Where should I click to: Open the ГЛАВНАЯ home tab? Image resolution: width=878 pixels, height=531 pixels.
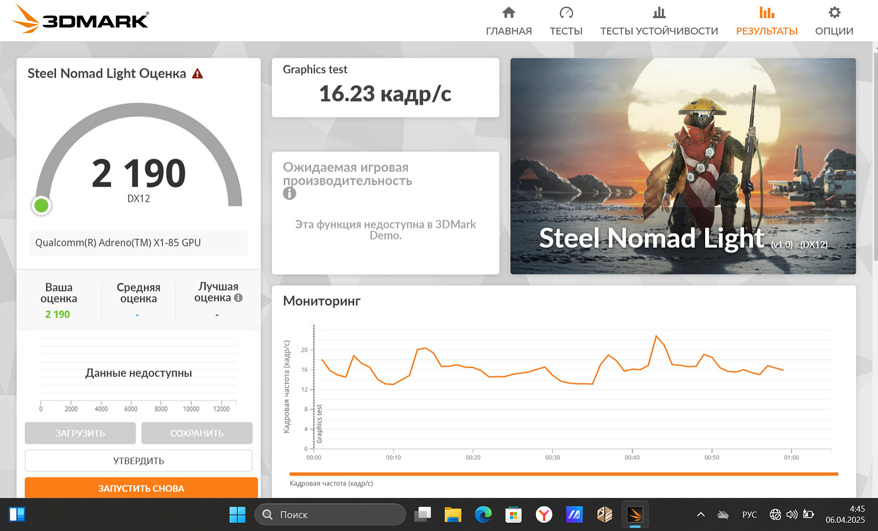(x=509, y=21)
